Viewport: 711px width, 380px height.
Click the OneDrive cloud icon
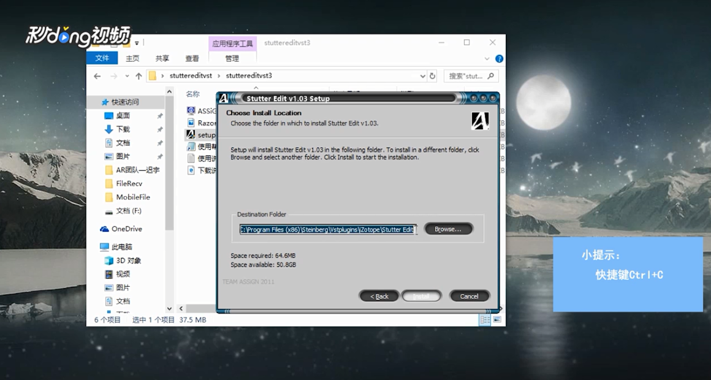click(104, 229)
